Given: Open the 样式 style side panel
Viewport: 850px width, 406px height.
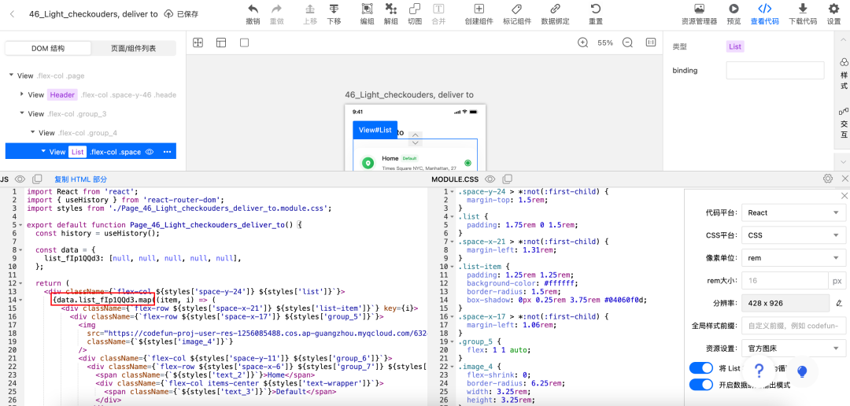Looking at the screenshot, I should tap(844, 74).
